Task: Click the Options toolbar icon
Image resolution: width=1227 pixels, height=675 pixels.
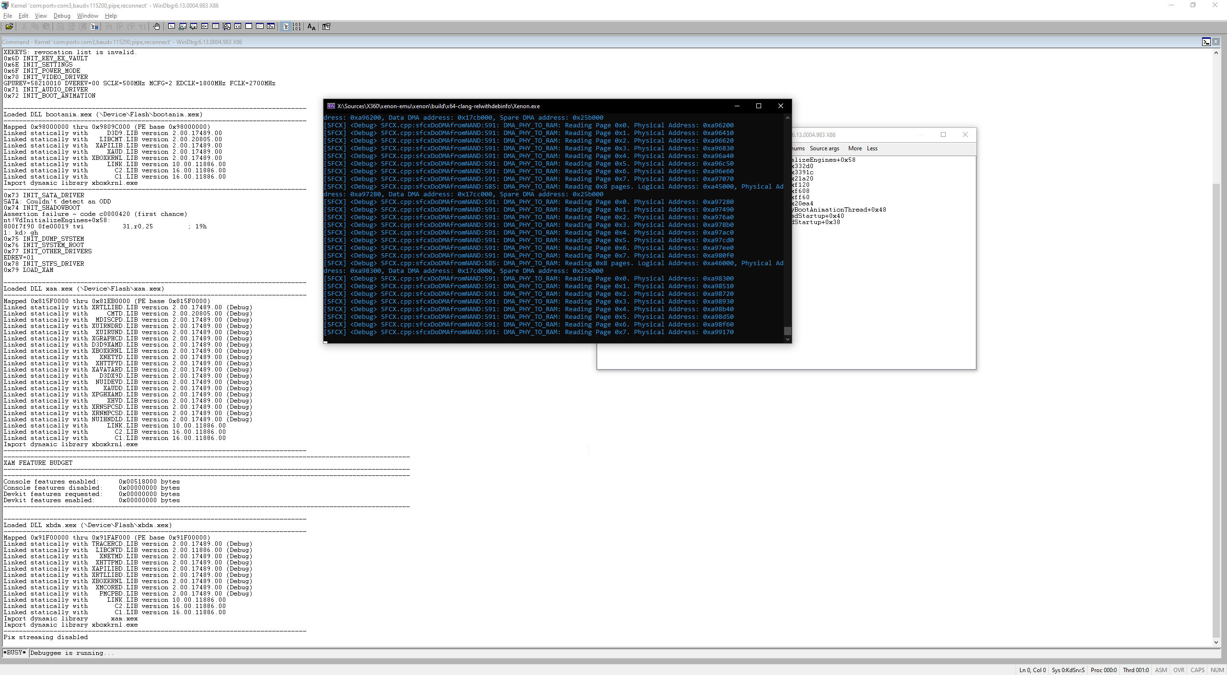Action: (x=326, y=26)
